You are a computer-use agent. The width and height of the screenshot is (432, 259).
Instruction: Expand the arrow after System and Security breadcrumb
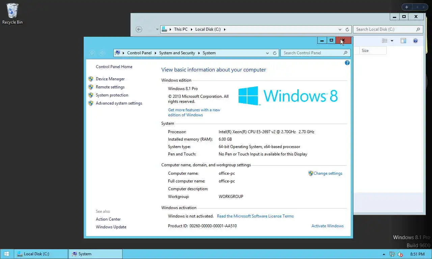click(x=199, y=53)
